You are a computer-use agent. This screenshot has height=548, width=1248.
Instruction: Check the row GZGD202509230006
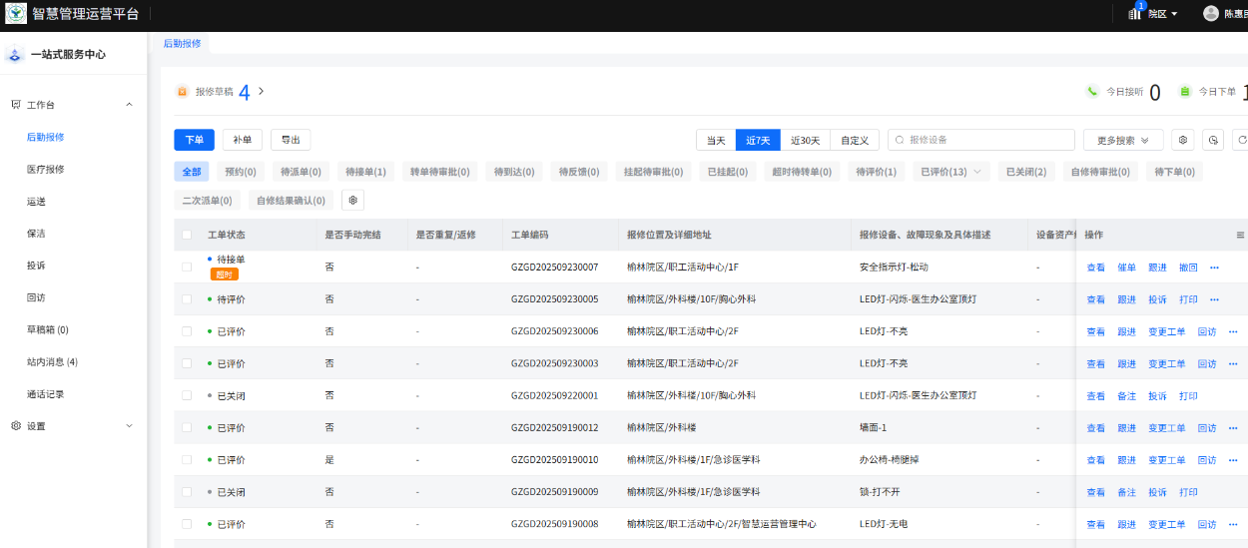click(x=187, y=330)
